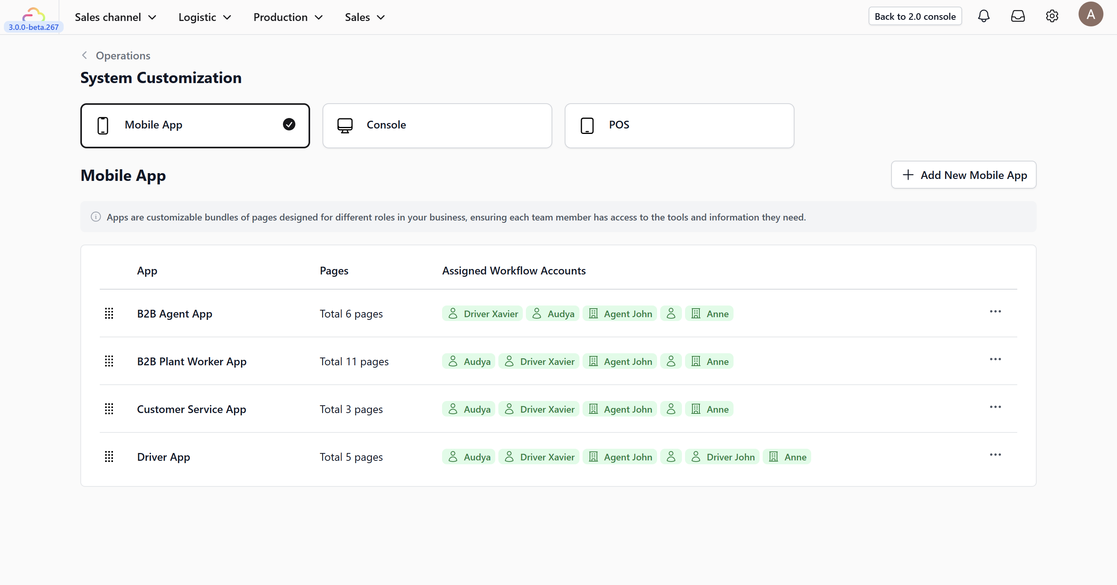Viewport: 1117px width, 585px height.
Task: Select the Console card
Action: (x=437, y=125)
